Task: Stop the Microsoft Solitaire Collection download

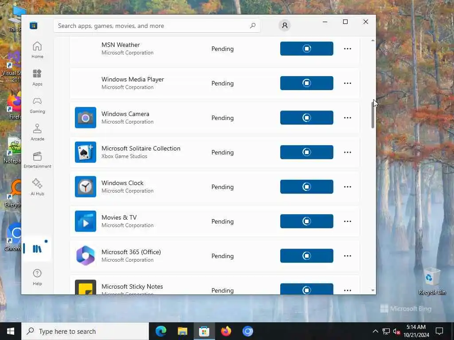Action: (x=307, y=152)
